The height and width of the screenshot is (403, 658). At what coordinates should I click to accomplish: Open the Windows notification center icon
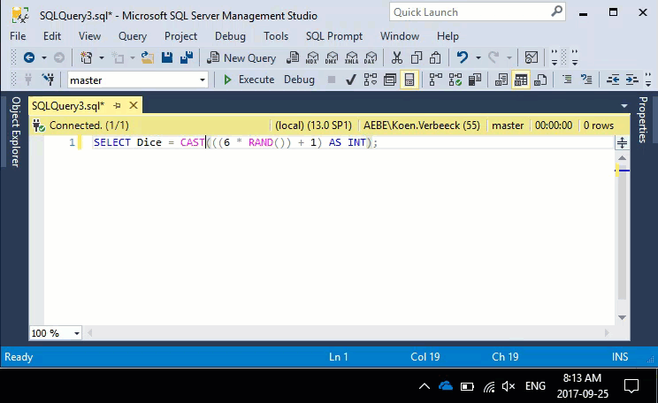coord(631,386)
